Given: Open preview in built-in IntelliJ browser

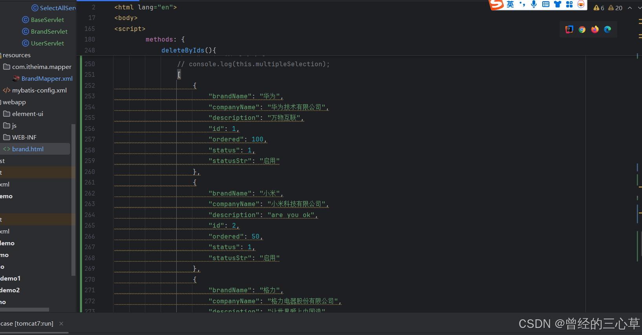Looking at the screenshot, I should point(569,29).
